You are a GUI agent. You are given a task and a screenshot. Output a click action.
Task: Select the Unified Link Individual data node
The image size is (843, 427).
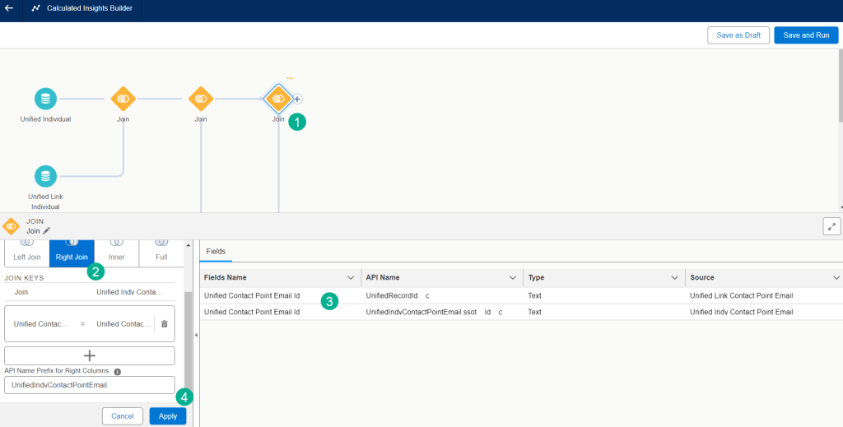click(x=45, y=176)
